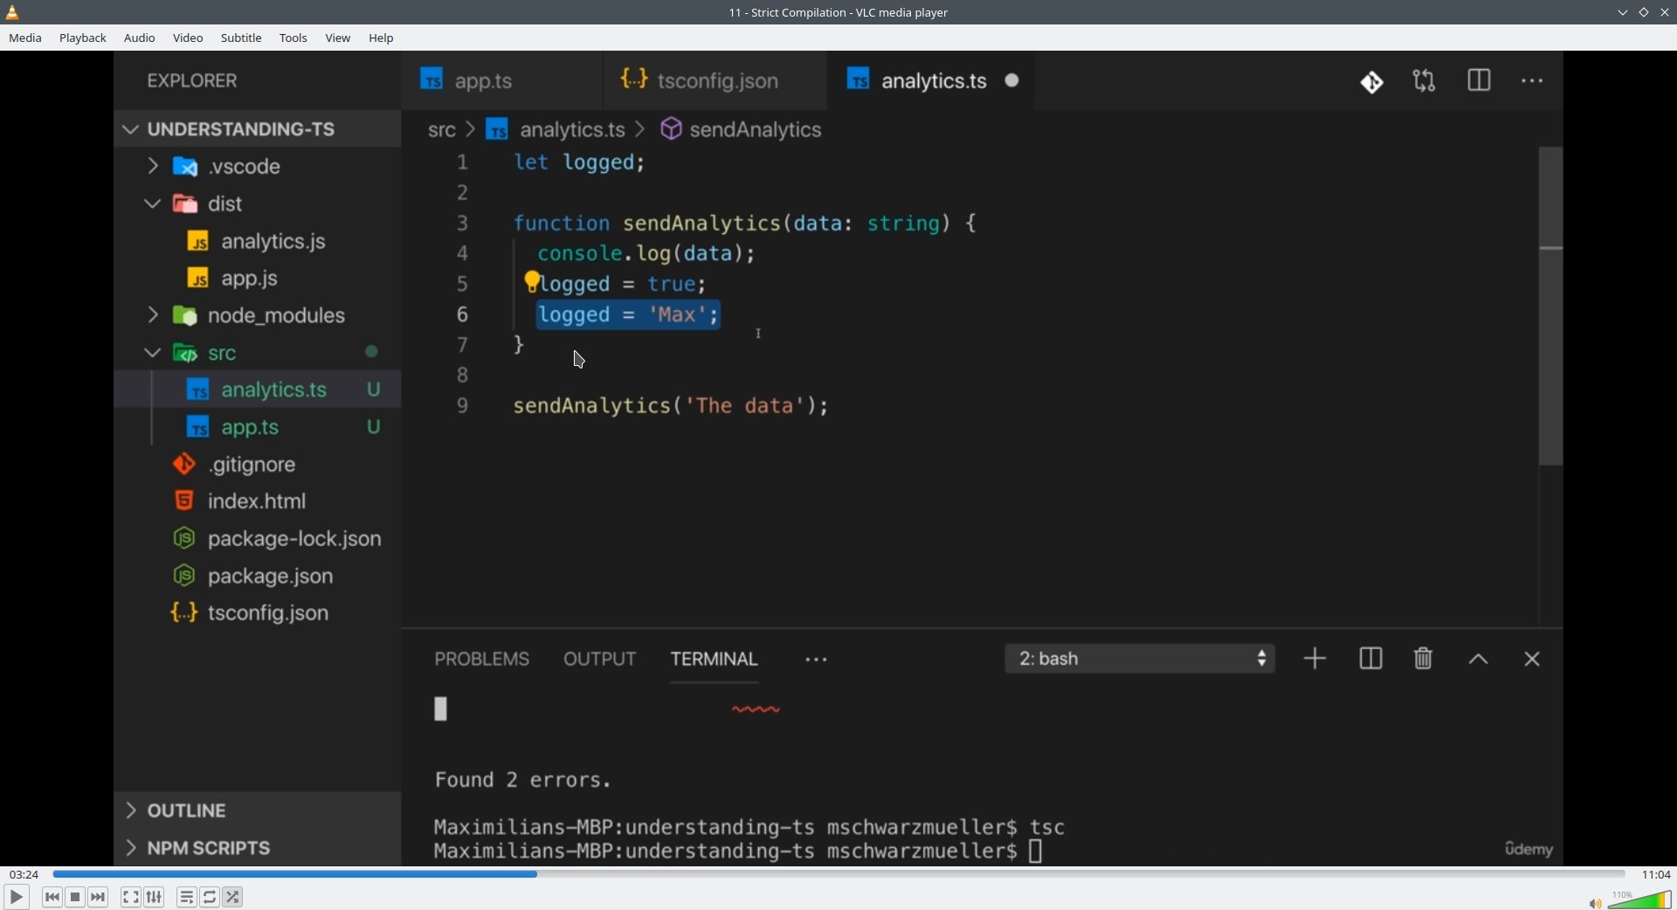Viewport: 1677px width, 910px height.
Task: Click the VLC play button
Action: [17, 897]
